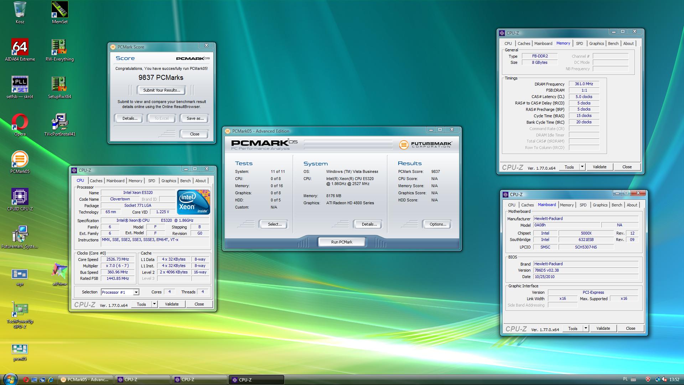Open About tab in Mainboard CPU-Z window
Image resolution: width=684 pixels, height=385 pixels.
[x=632, y=205]
